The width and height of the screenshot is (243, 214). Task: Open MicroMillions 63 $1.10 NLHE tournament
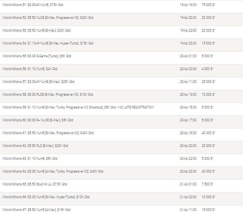pyautogui.click(x=30, y=159)
